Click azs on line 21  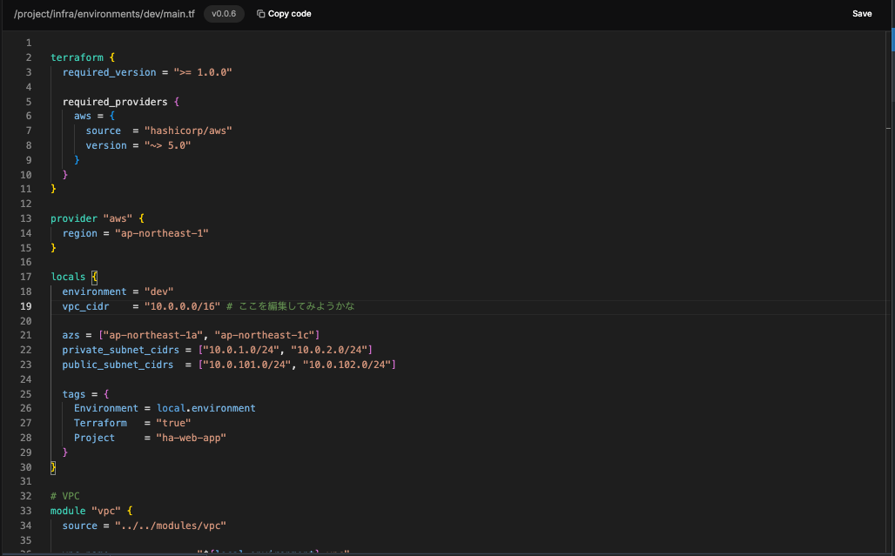click(x=71, y=335)
